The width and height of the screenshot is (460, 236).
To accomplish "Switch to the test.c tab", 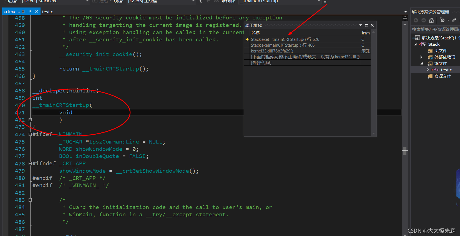I will 47,12.
